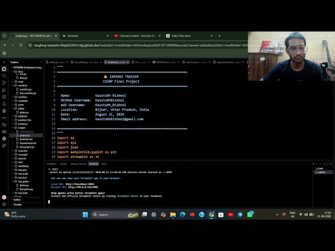Open the Accounts menu in activity bar
The width and height of the screenshot is (335, 251).
coord(4,197)
